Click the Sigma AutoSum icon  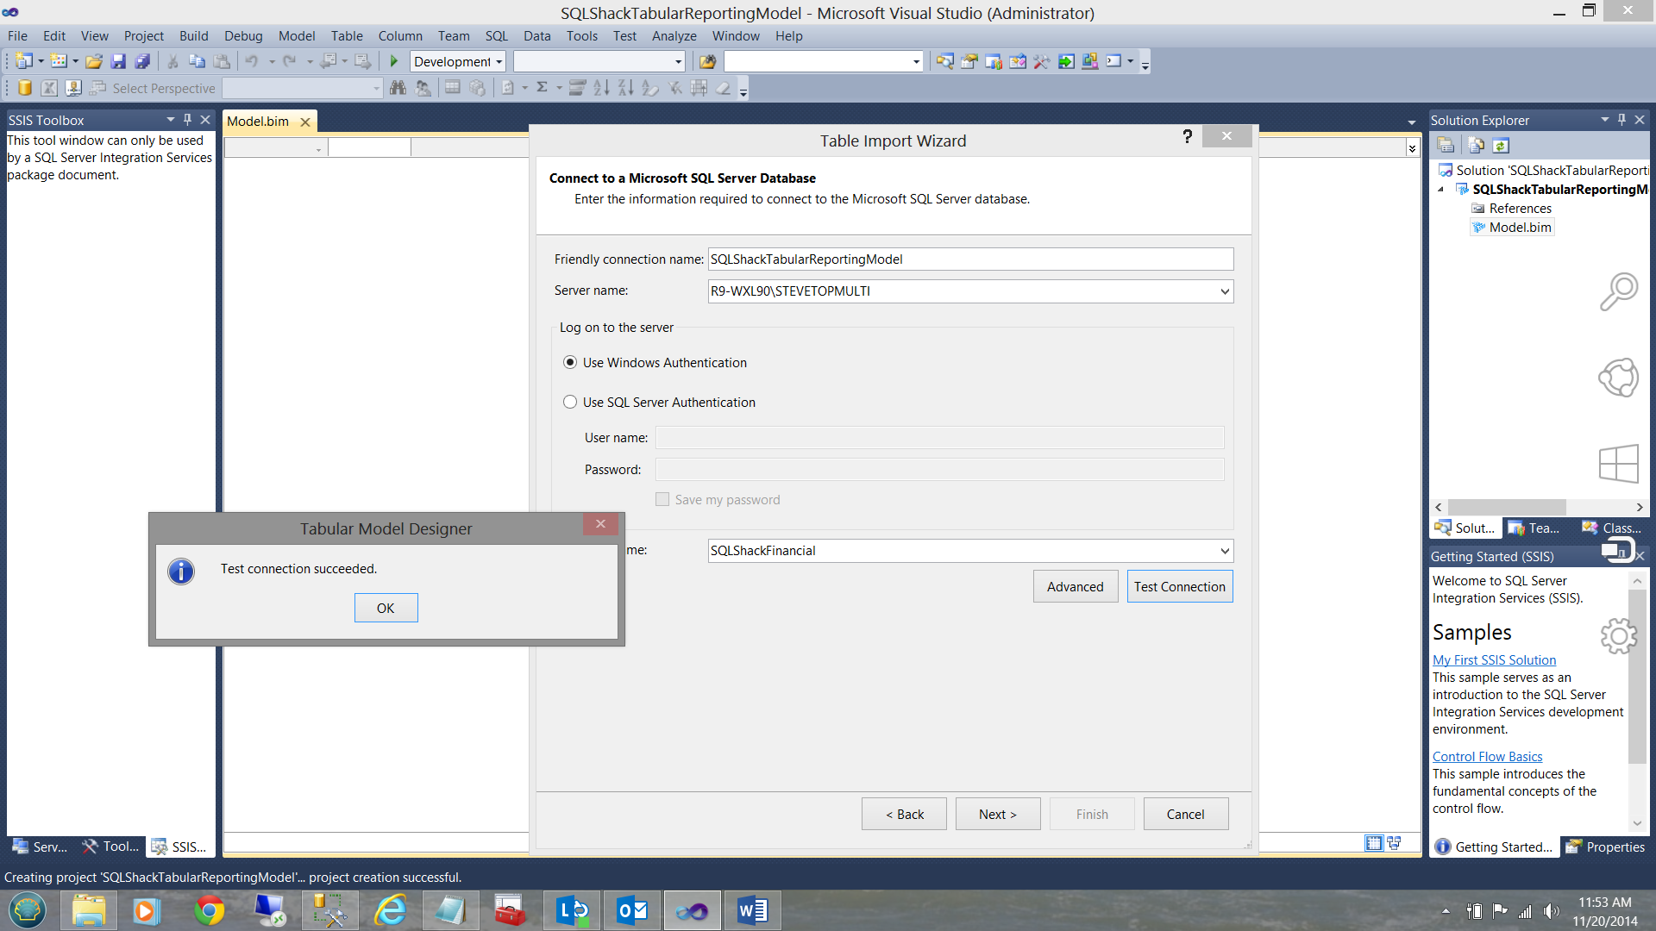tap(543, 88)
